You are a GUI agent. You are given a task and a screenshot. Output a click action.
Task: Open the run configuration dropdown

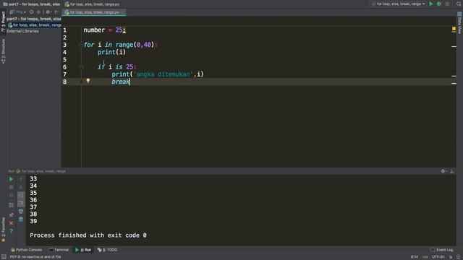pyautogui.click(x=399, y=4)
